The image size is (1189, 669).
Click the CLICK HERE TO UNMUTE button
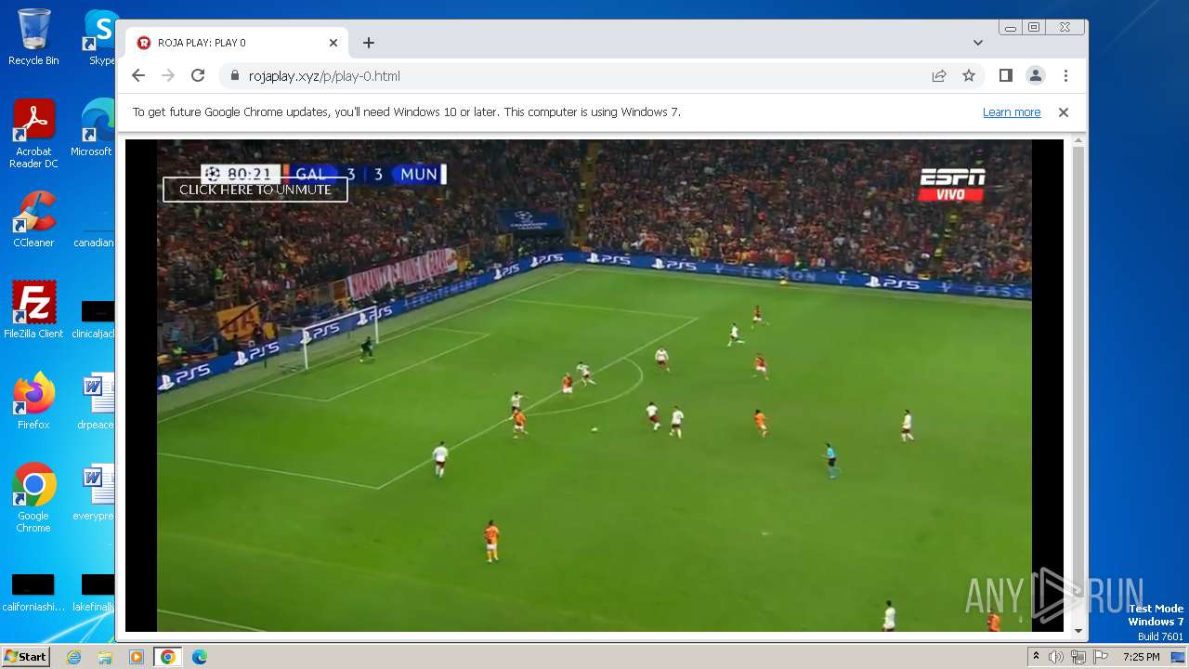click(255, 190)
